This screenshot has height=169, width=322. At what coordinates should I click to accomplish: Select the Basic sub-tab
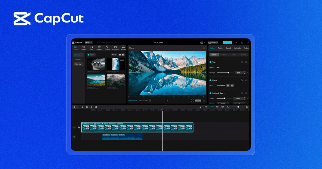click(214, 55)
